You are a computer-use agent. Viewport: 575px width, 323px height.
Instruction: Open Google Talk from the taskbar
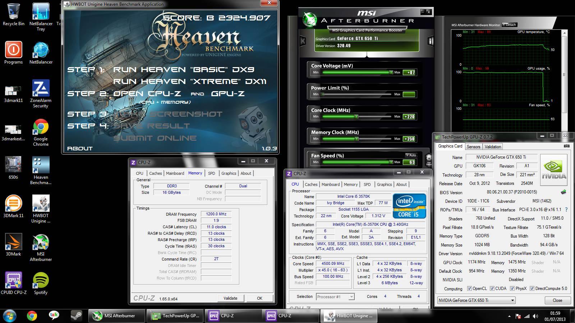(54, 315)
